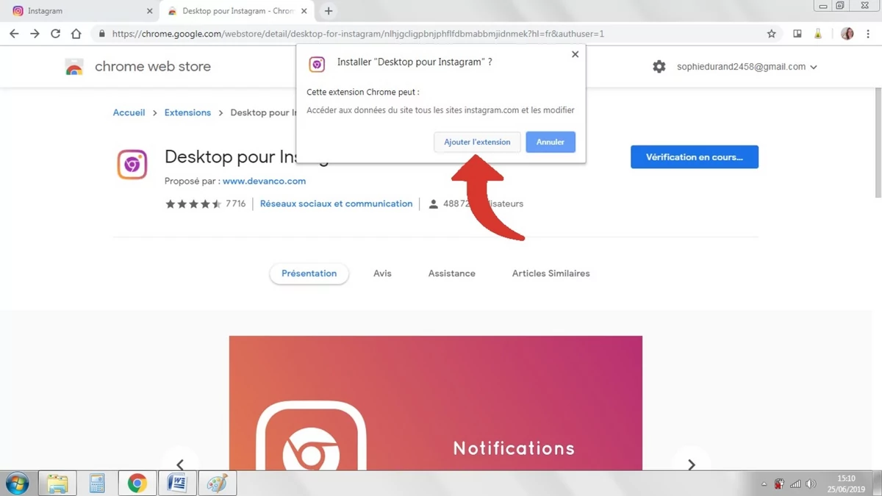Advance the screenshot carousel with the right arrow
The image size is (882, 496).
(x=691, y=464)
